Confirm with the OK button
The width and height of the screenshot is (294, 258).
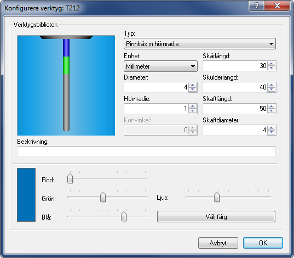click(263, 243)
